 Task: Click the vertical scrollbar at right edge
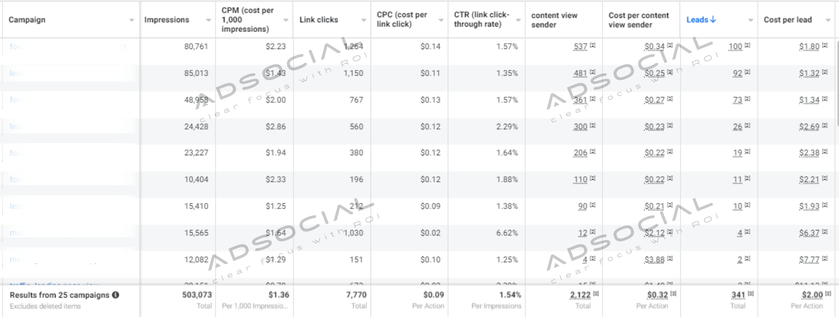click(x=837, y=131)
